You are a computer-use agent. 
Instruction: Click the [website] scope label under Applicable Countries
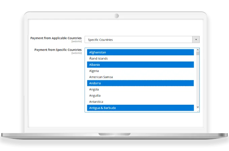(76, 41)
